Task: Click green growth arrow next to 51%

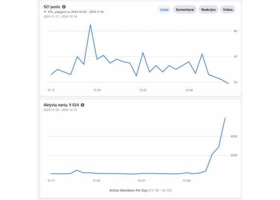Action: click(x=45, y=12)
